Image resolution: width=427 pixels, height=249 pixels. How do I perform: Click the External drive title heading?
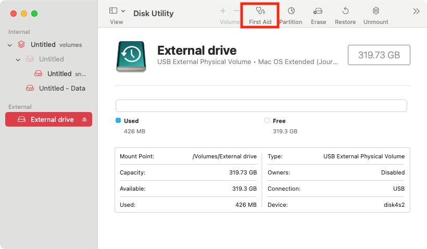tap(197, 51)
